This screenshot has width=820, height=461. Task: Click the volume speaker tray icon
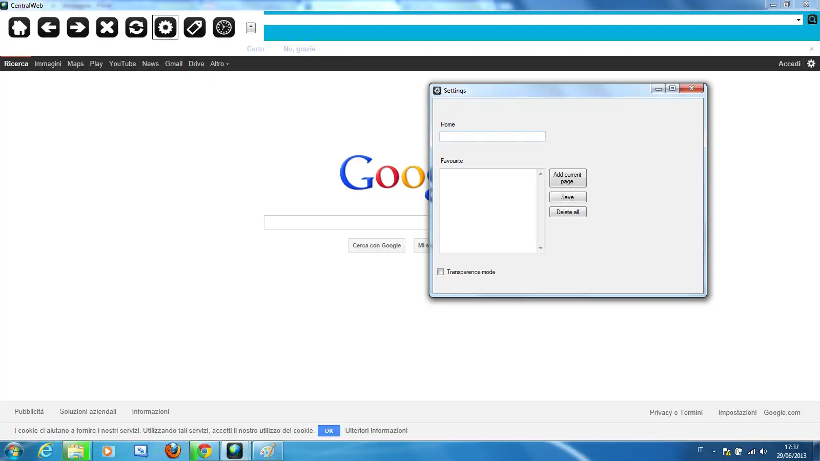(764, 451)
